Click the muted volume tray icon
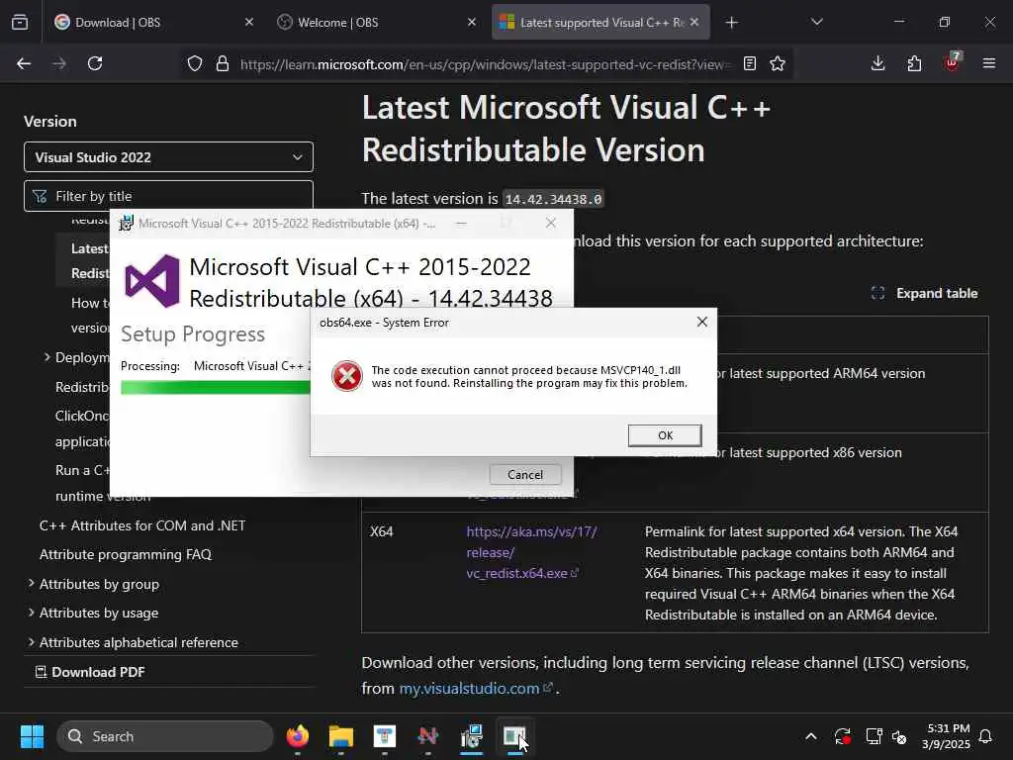This screenshot has height=760, width=1013. [x=899, y=736]
